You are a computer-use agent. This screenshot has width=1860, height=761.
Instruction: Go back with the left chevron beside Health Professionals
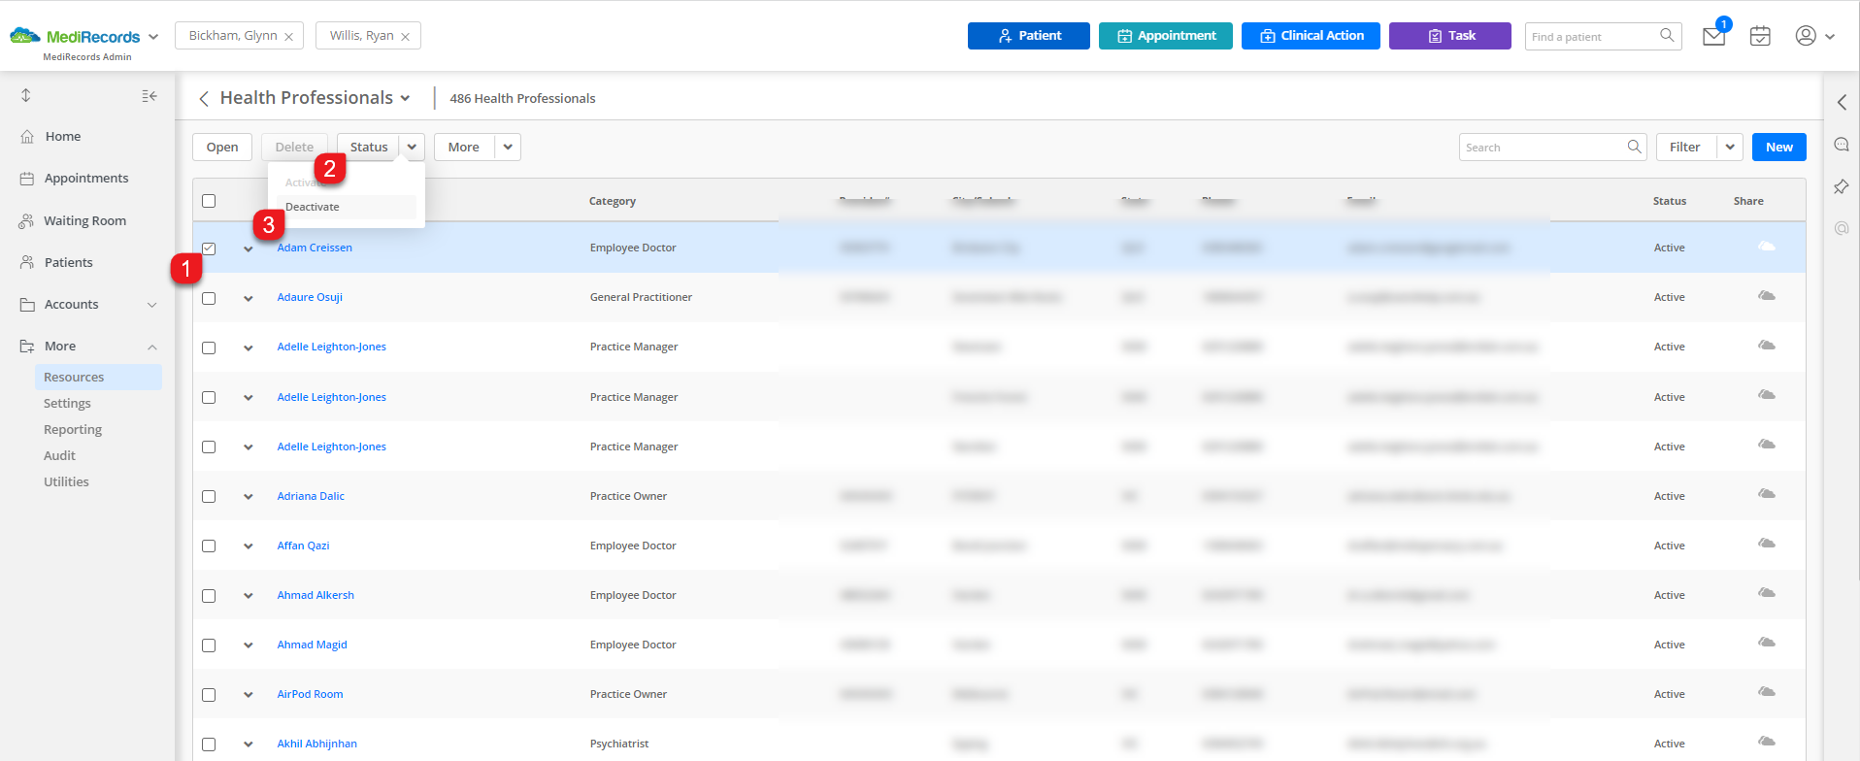tap(204, 98)
